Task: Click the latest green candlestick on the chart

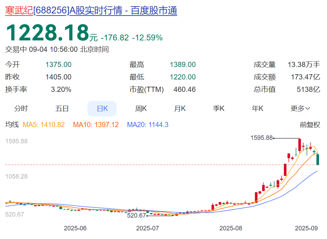Action: tap(318, 160)
